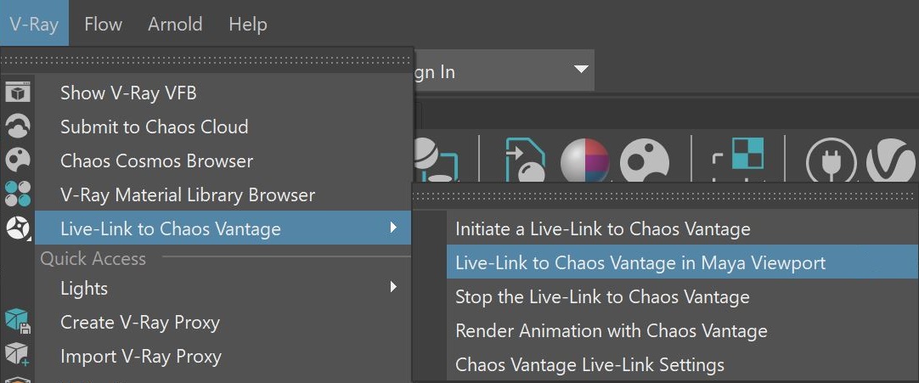
Task: Click the Create V-Ray Proxy icon
Action: pyautogui.click(x=18, y=321)
